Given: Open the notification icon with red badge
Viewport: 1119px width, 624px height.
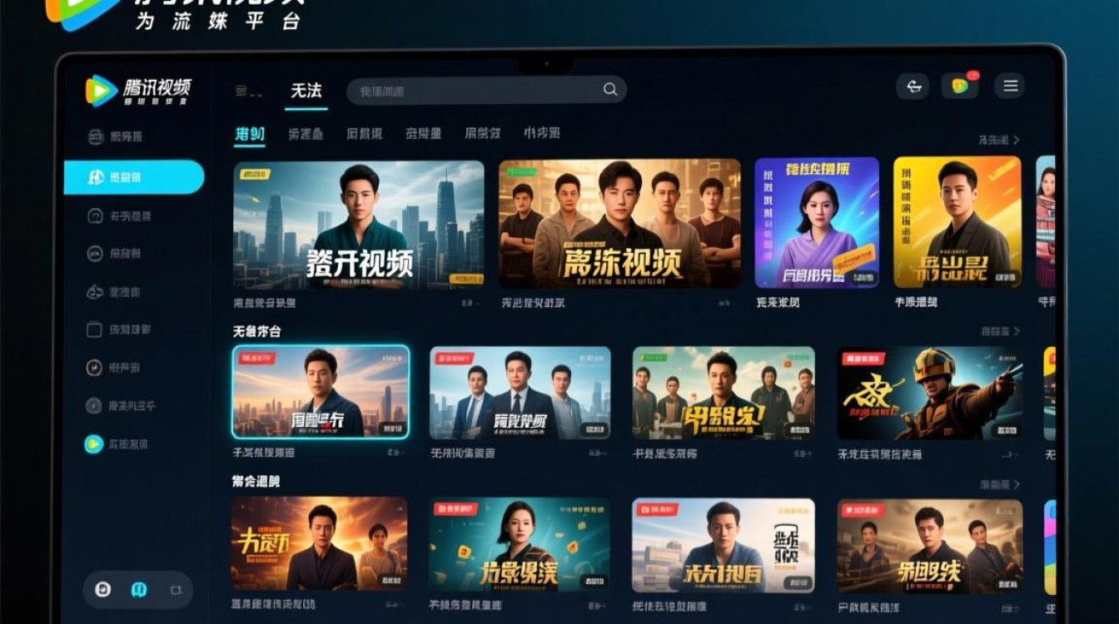Looking at the screenshot, I should coord(960,86).
